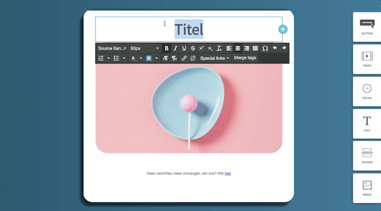The height and width of the screenshot is (211, 381).
Task: Click the move handle of the title block
Action: 283,29
